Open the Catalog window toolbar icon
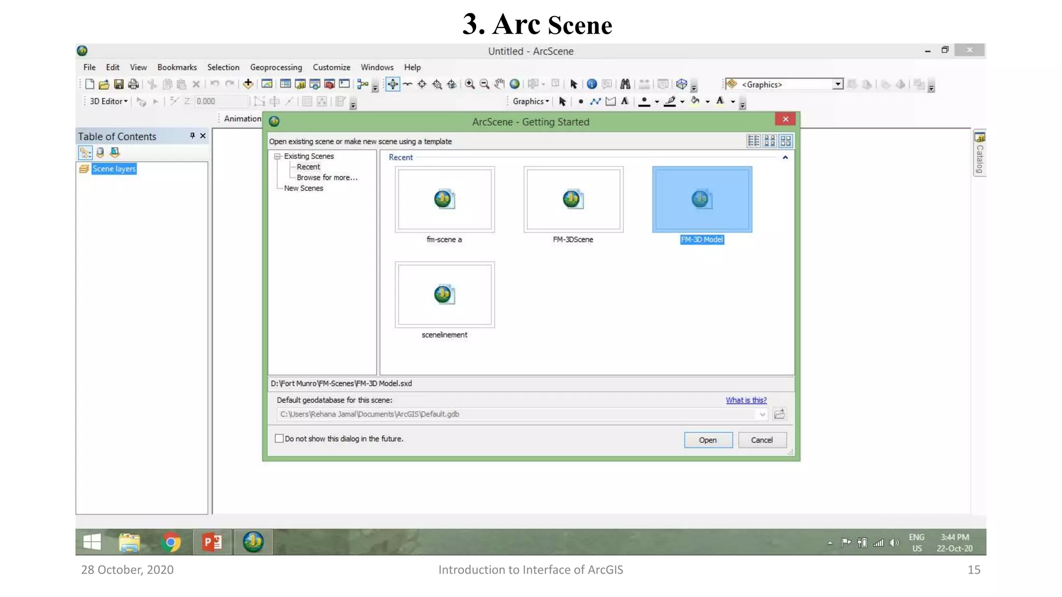 pos(300,84)
